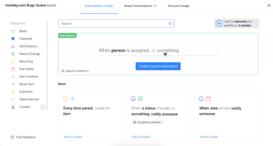
Task: Click the Move Item arrow icon
Action: pyautogui.click(x=13, y=84)
